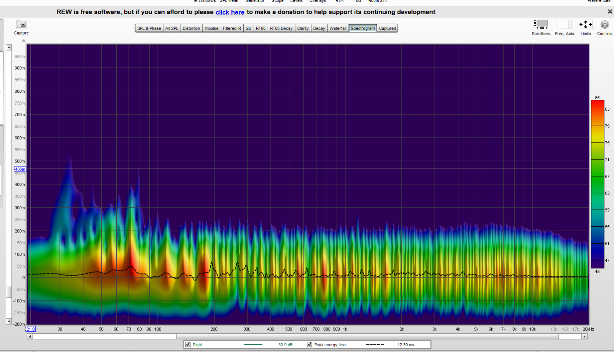Click the horizontal scrollbar right arrow
The height and width of the screenshot is (352, 614).
(584, 337)
